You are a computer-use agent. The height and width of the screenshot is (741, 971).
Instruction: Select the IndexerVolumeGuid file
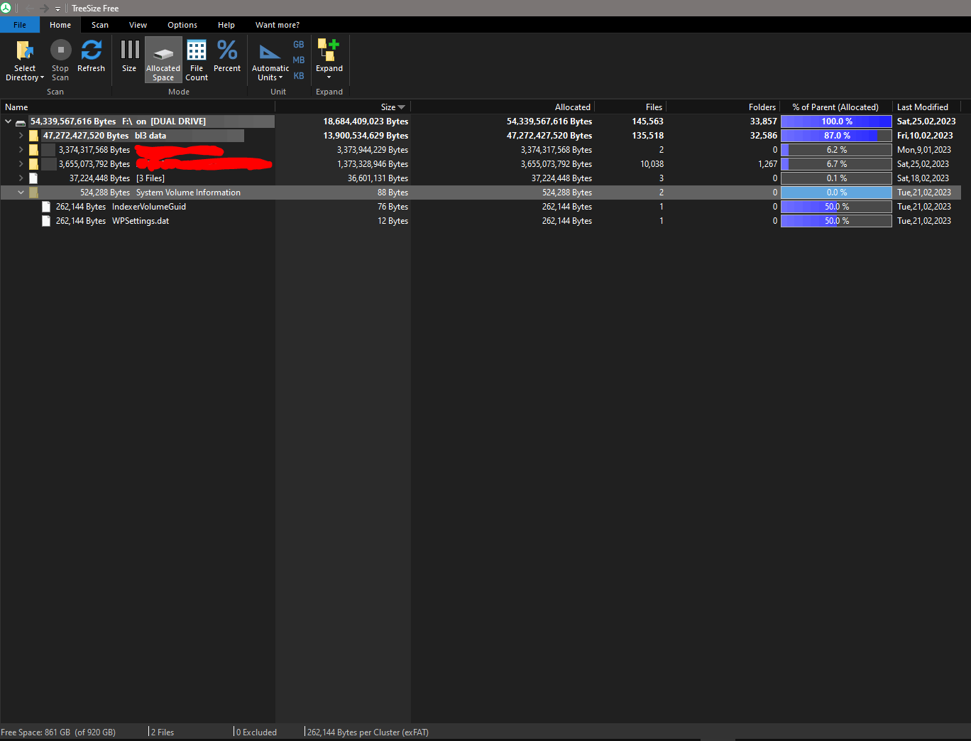(149, 207)
